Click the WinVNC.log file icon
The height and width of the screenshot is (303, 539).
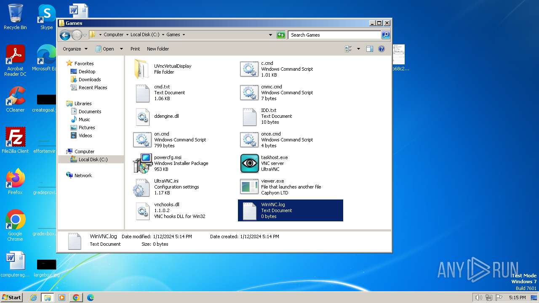click(250, 211)
